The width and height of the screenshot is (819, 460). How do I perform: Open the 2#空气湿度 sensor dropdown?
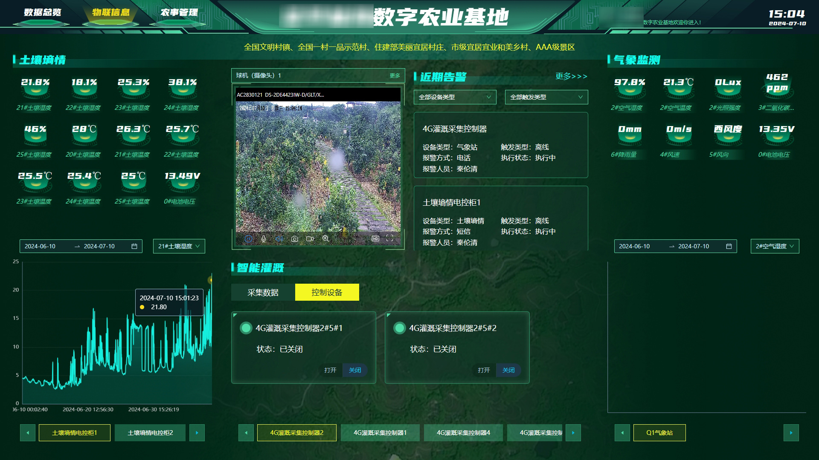pos(774,246)
